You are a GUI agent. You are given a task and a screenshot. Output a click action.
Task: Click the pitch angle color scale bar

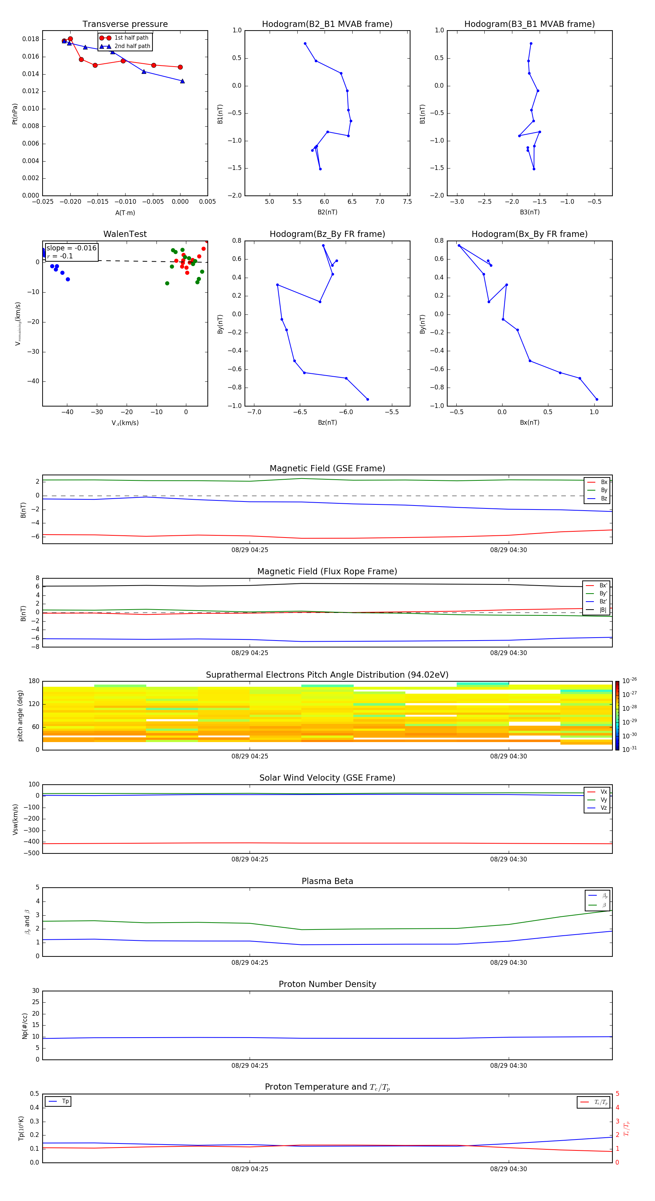pyautogui.click(x=617, y=716)
